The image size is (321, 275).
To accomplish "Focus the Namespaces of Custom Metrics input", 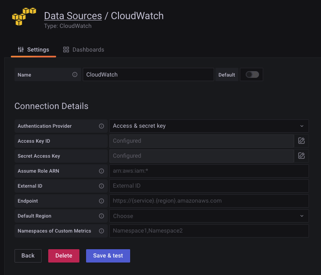I will point(209,231).
